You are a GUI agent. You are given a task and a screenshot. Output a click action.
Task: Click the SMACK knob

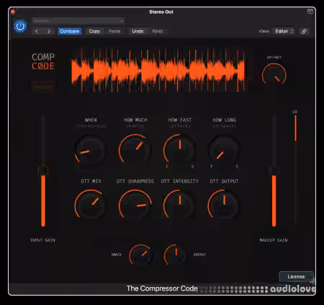[x=141, y=255]
